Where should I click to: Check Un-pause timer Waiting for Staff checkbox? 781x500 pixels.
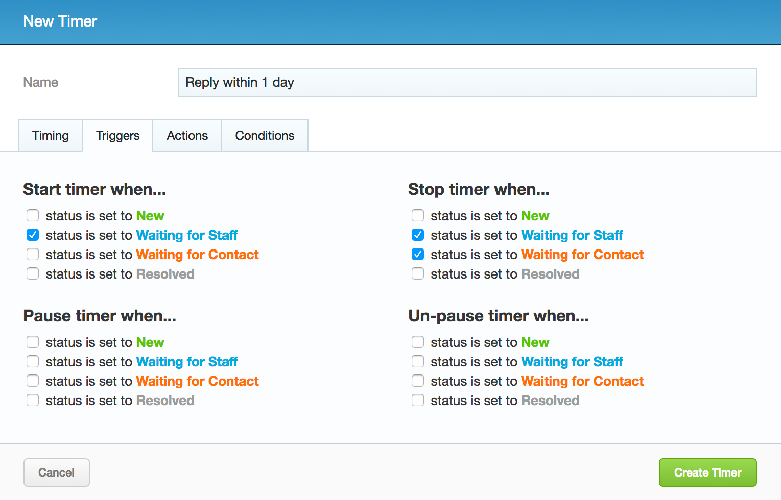point(418,361)
